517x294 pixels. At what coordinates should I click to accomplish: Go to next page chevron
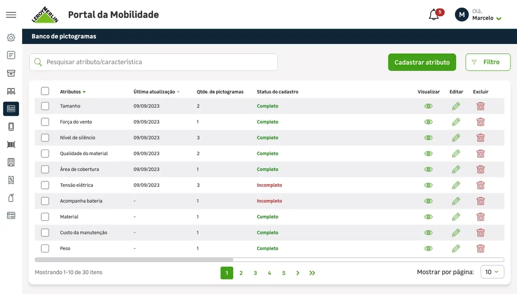(x=298, y=273)
